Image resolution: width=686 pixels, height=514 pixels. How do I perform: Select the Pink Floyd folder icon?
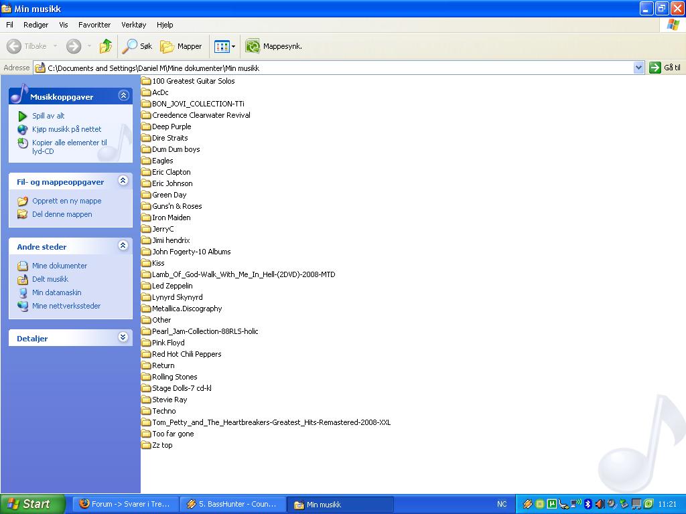[146, 342]
